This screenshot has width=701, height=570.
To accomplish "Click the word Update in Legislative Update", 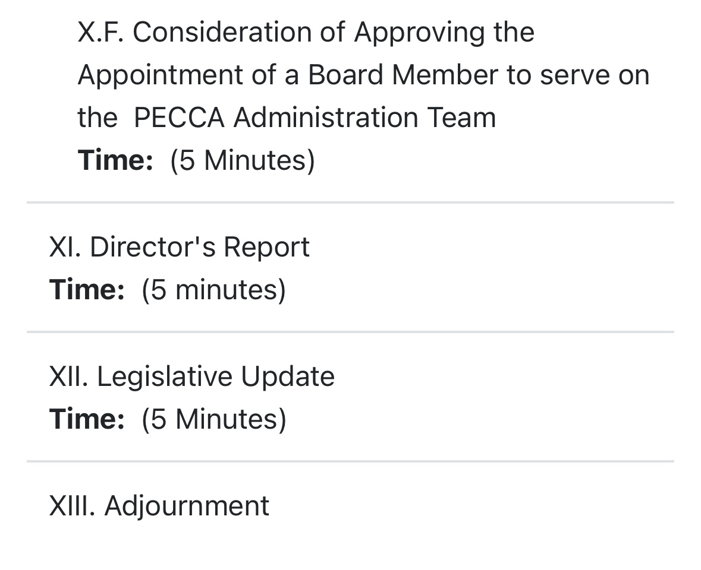I will pyautogui.click(x=288, y=376).
